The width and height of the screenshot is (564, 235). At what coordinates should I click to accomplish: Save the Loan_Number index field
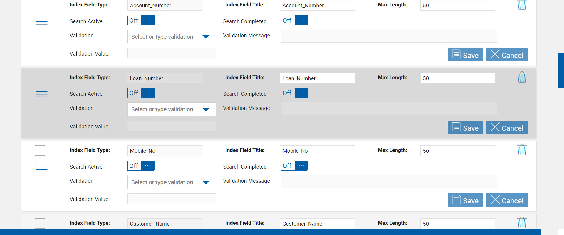465,127
